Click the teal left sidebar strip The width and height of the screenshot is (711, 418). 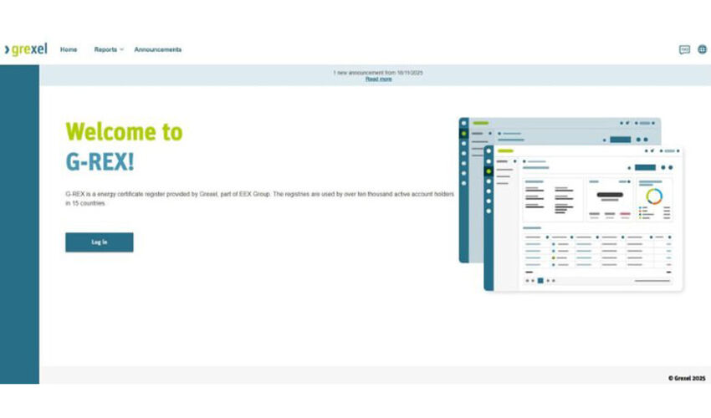(19, 224)
